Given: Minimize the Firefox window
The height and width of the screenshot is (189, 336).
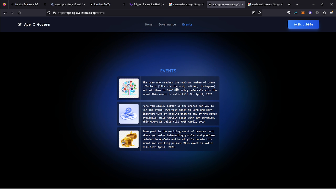Looking at the screenshot, I should 313,4.
